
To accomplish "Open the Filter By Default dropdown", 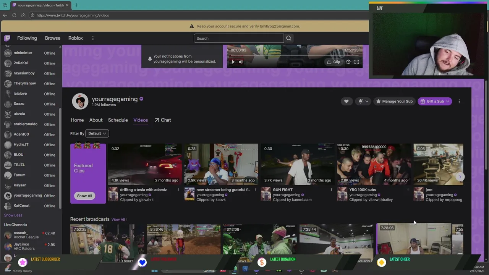I will tap(97, 133).
